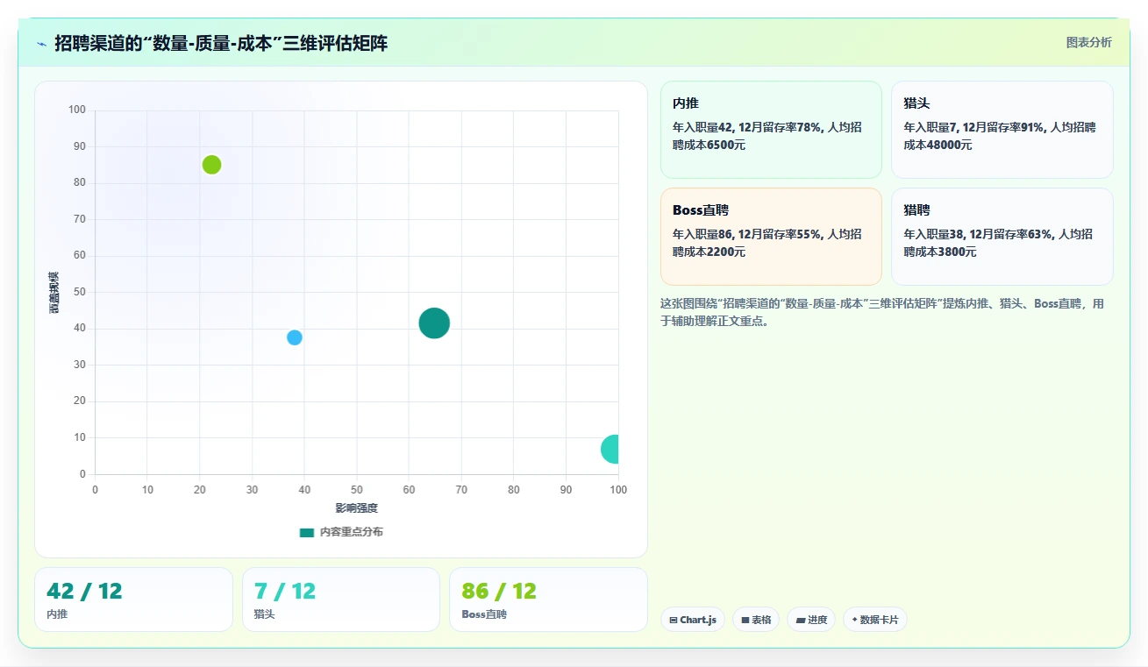This screenshot has height=667, width=1148.
Task: Click the 图表分析 label in header
Action: (x=1088, y=42)
